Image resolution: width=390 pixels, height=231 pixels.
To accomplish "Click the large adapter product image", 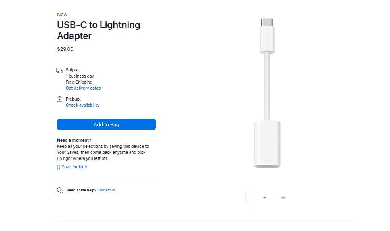I will point(267,93).
